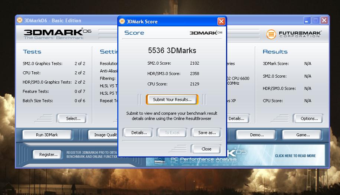Screen dimensions: 340x195
Task: Click the 3DMARK06 logo inside the Score dialog
Action: pyautogui.click(x=206, y=33)
